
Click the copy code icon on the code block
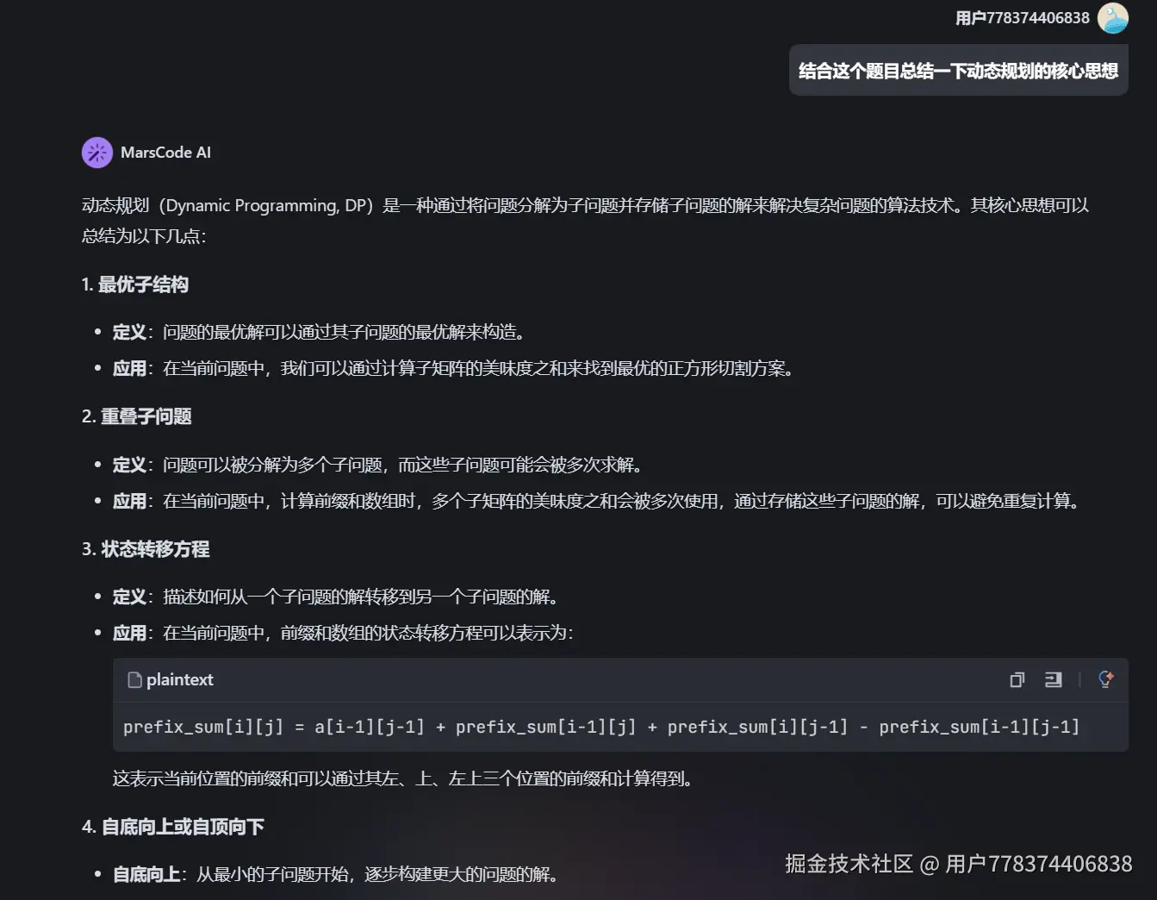tap(1017, 679)
